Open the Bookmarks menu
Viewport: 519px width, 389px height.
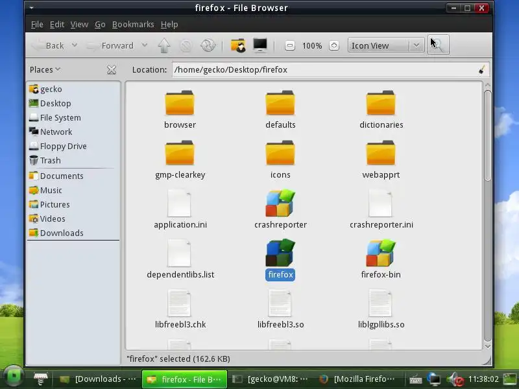pyautogui.click(x=133, y=25)
